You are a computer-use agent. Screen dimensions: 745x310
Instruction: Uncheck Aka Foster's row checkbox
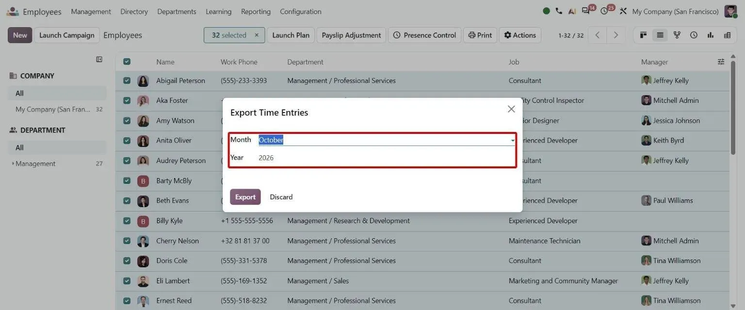(127, 100)
